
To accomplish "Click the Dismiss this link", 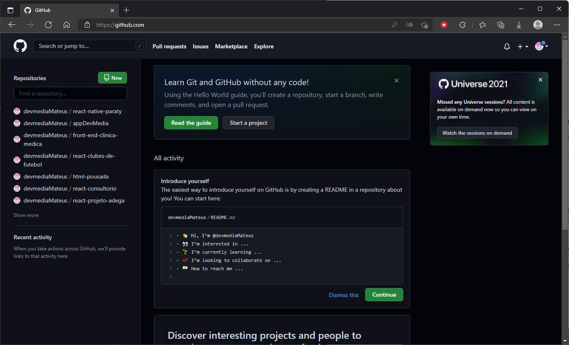I will 344,295.
